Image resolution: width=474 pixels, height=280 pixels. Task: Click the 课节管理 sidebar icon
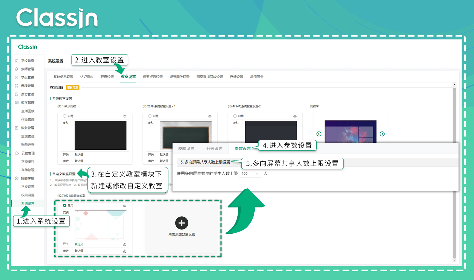[17, 94]
